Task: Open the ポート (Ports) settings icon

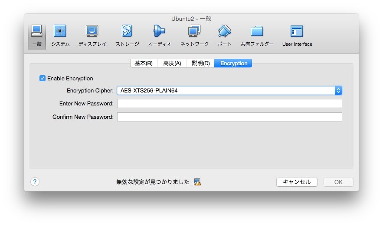Action: (x=225, y=36)
